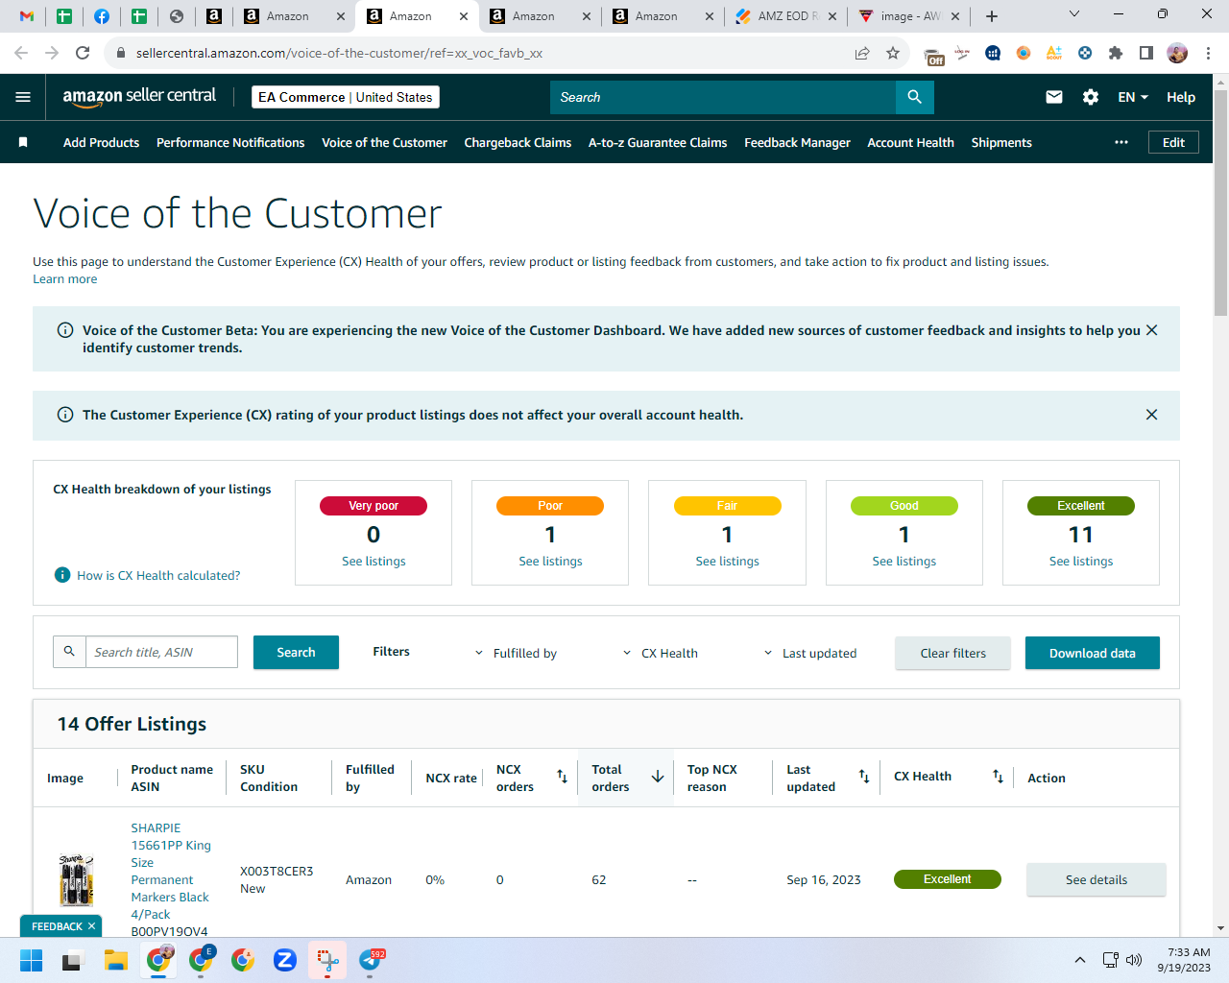Screen dimensions: 1229x983
Task: Open the Windows Start menu
Action: click(x=32, y=960)
